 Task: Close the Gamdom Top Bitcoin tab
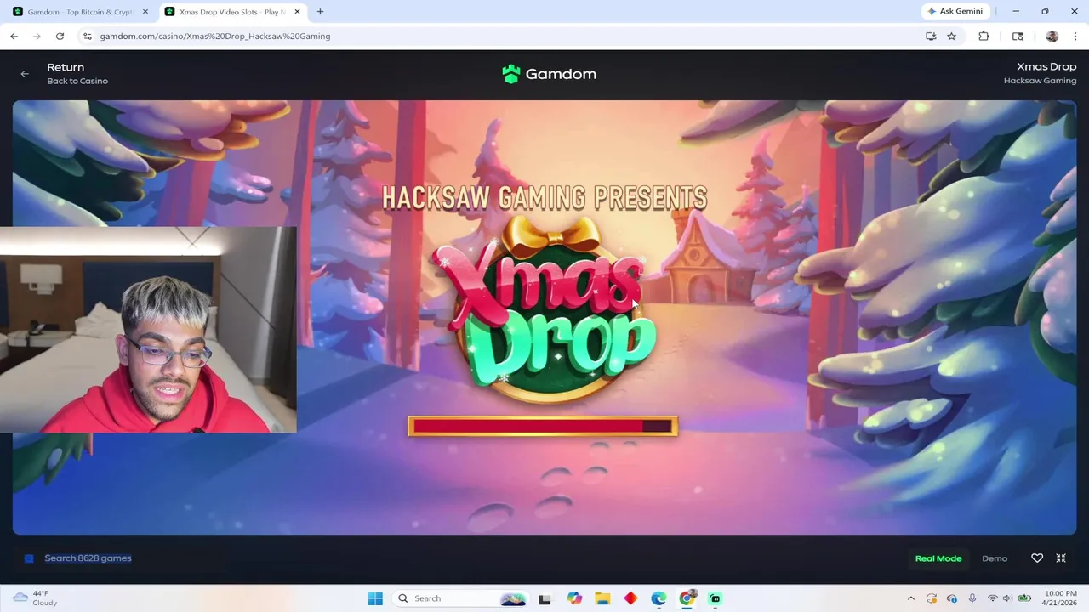coord(145,12)
